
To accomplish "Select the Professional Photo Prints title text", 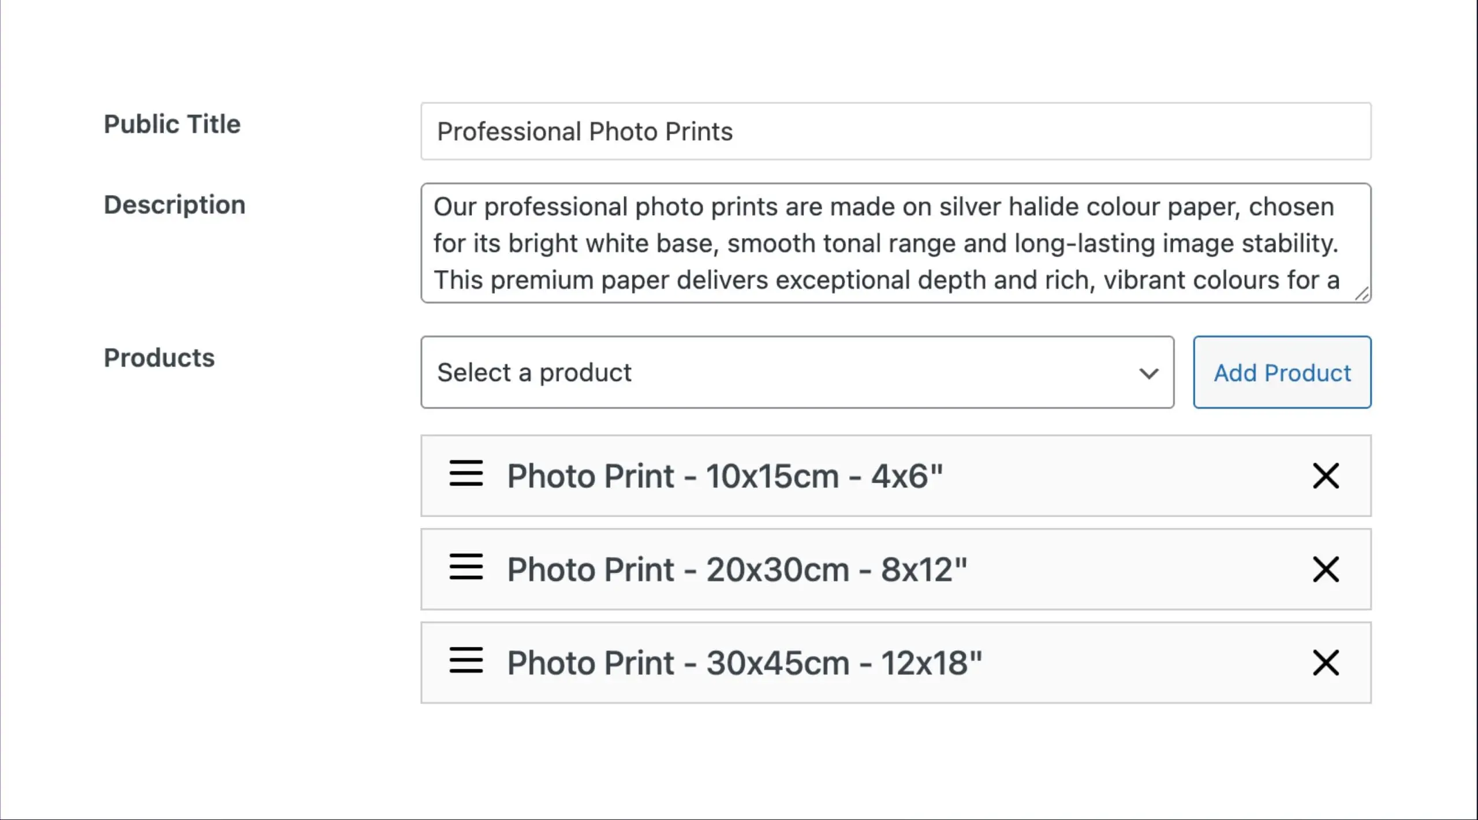I will click(585, 132).
